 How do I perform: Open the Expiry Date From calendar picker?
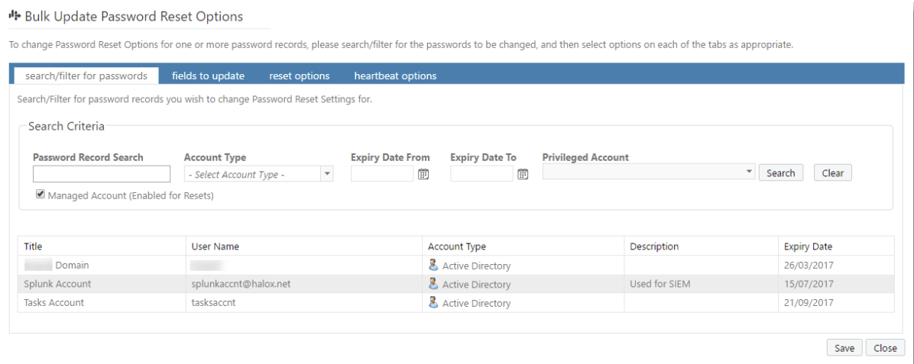pyautogui.click(x=424, y=173)
